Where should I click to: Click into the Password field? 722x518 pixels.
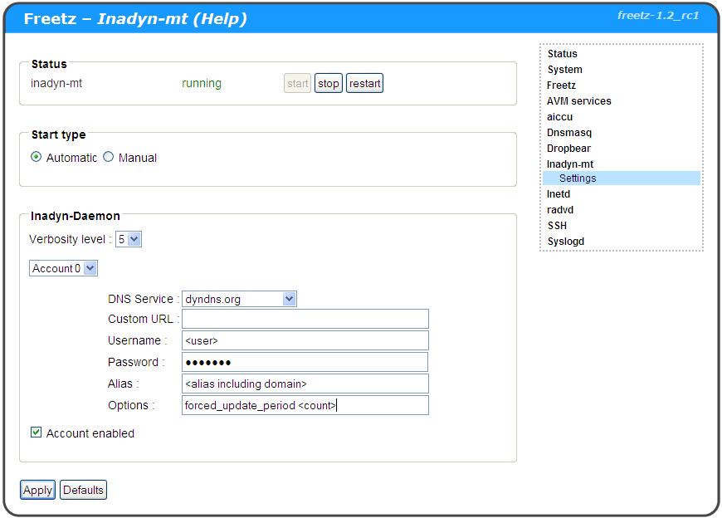[x=305, y=362]
